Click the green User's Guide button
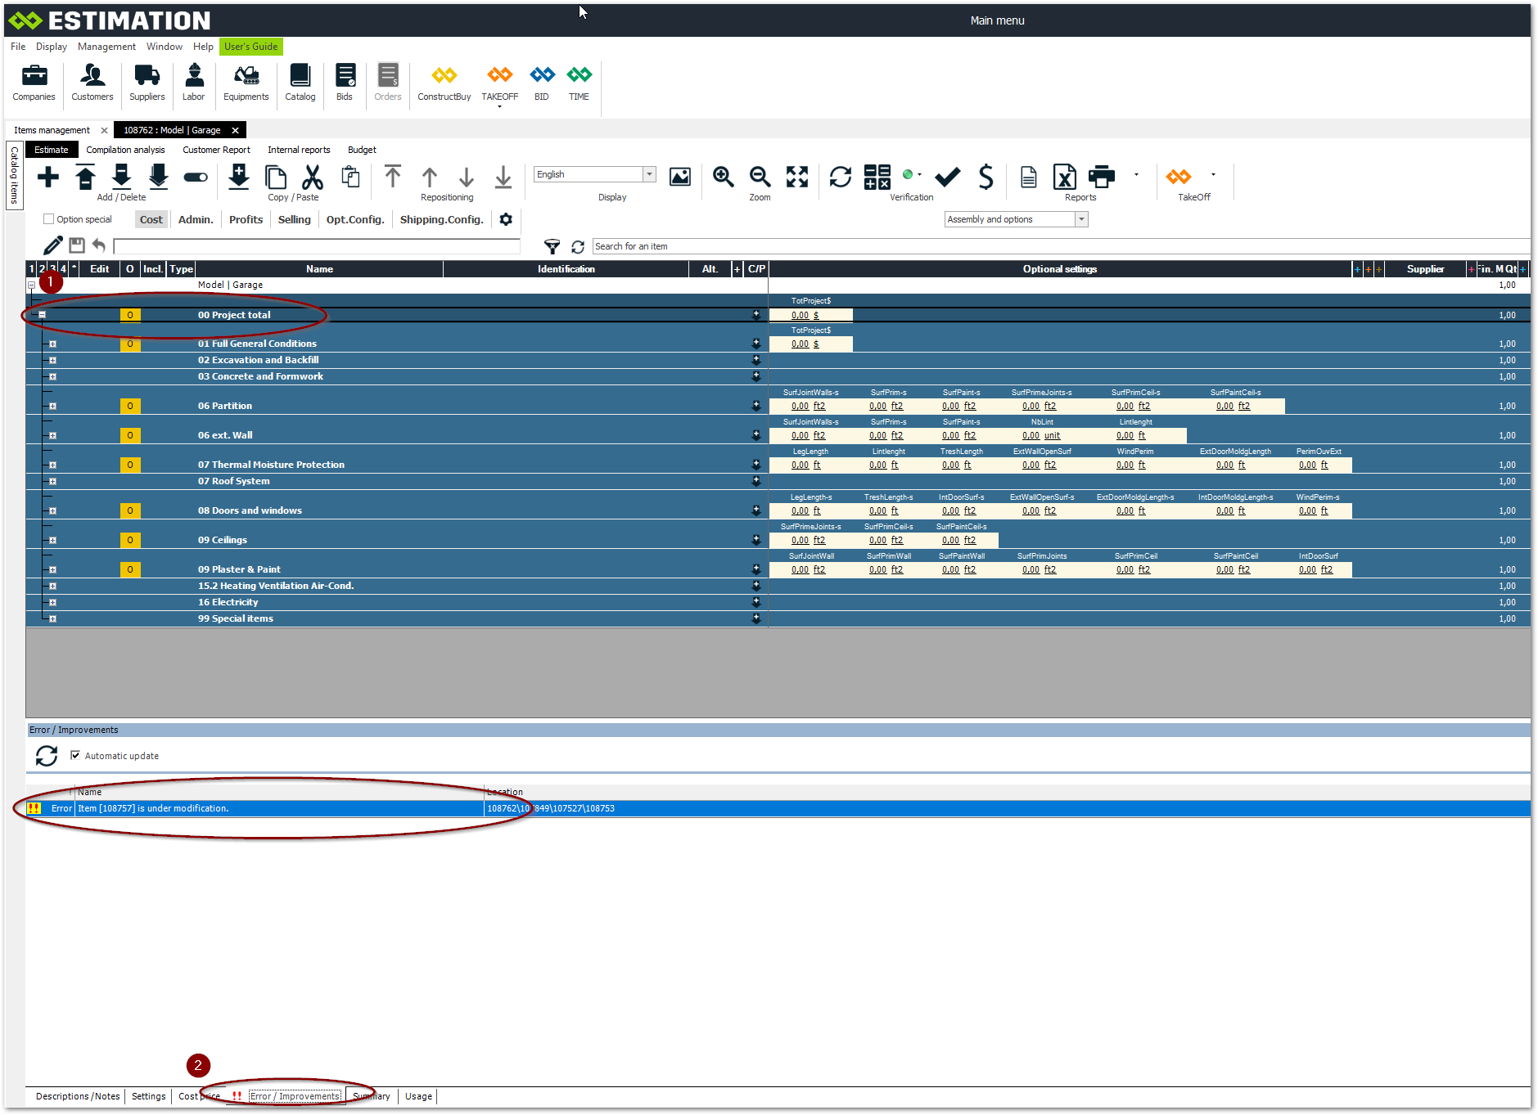 (x=250, y=47)
